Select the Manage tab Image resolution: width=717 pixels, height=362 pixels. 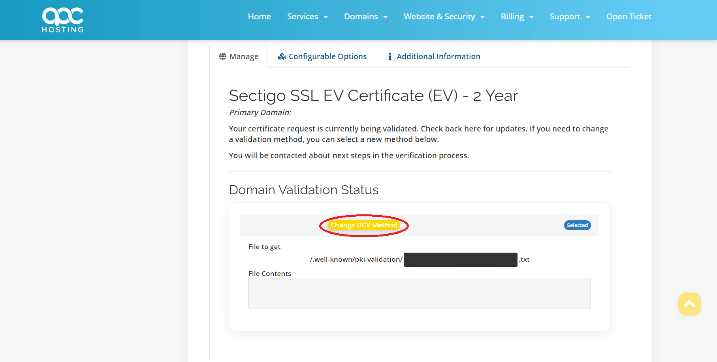(239, 56)
